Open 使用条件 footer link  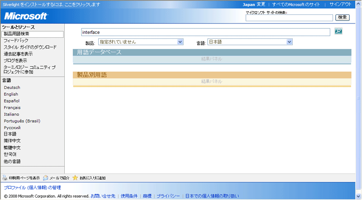129,196
